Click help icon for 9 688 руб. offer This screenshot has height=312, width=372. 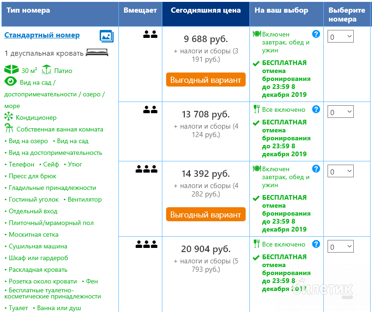(x=316, y=34)
